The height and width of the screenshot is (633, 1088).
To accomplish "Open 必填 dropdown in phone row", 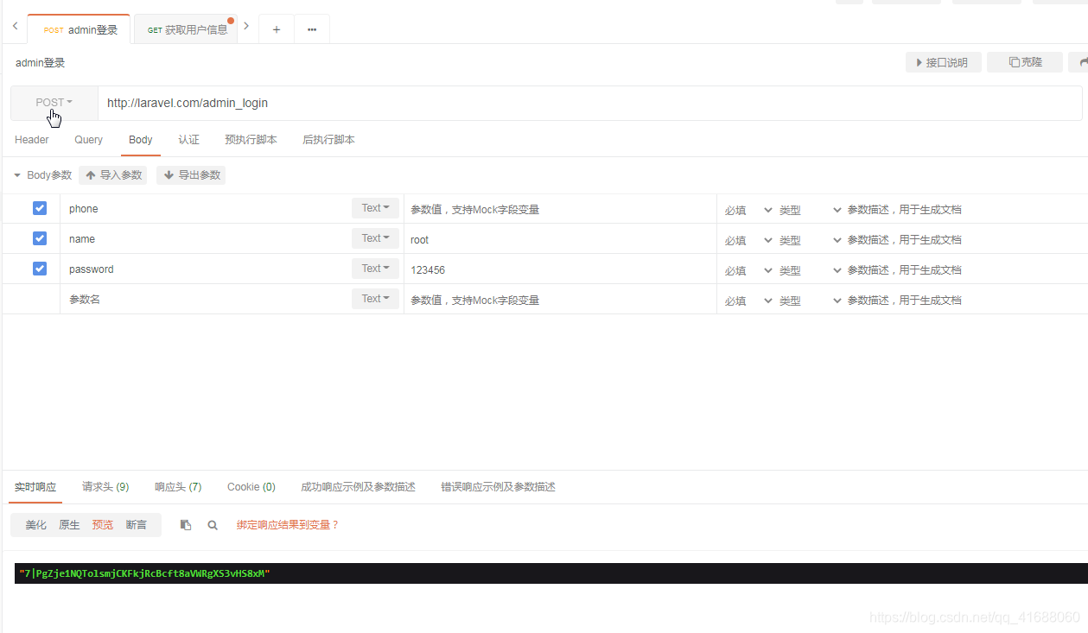I will coord(748,210).
